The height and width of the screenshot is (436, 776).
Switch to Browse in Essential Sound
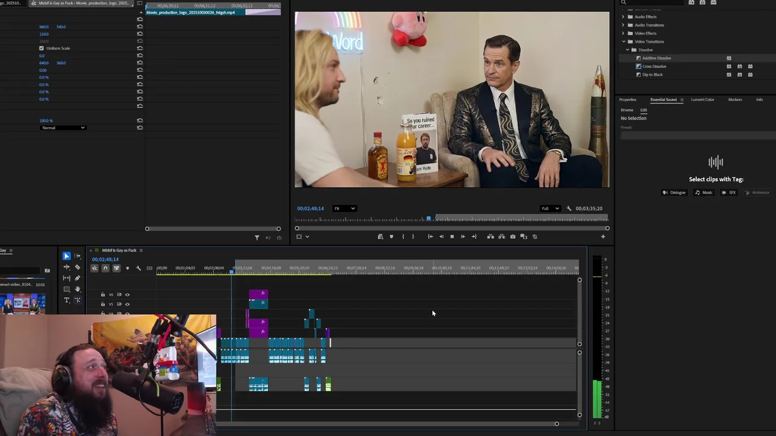point(627,110)
